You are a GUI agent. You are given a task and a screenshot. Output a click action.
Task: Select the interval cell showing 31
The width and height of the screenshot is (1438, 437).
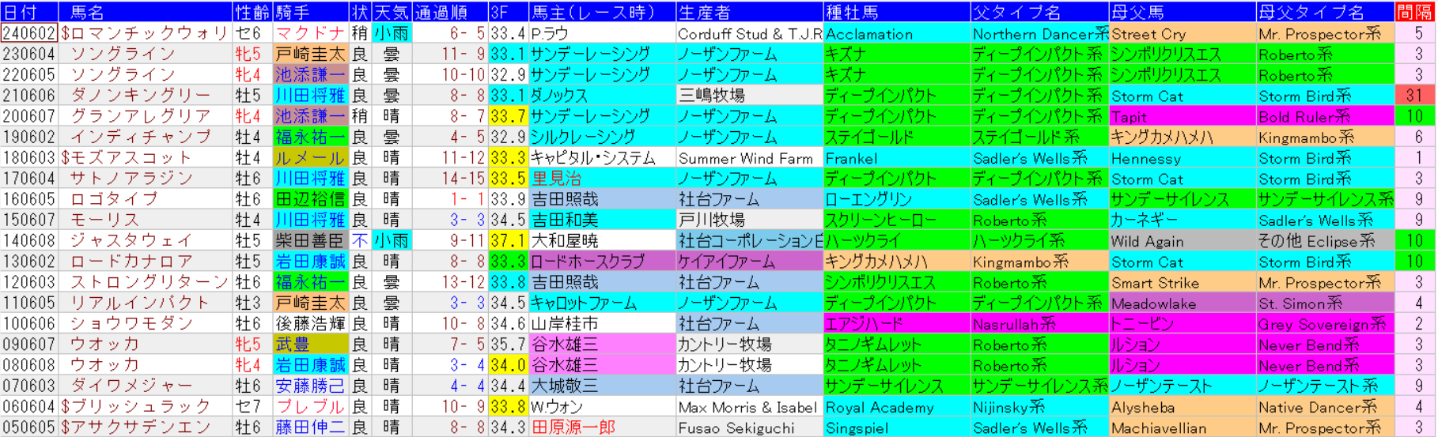[x=1415, y=95]
